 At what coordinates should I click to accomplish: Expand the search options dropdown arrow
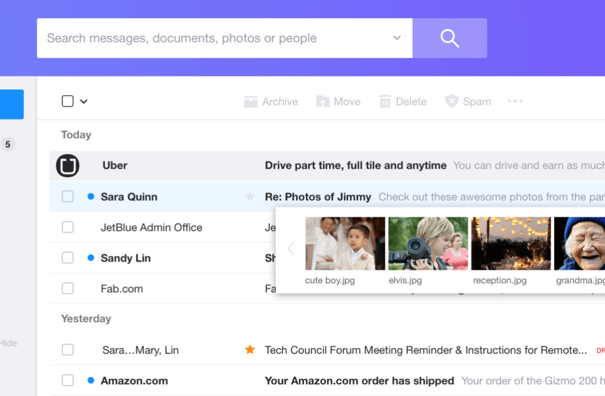click(x=397, y=38)
